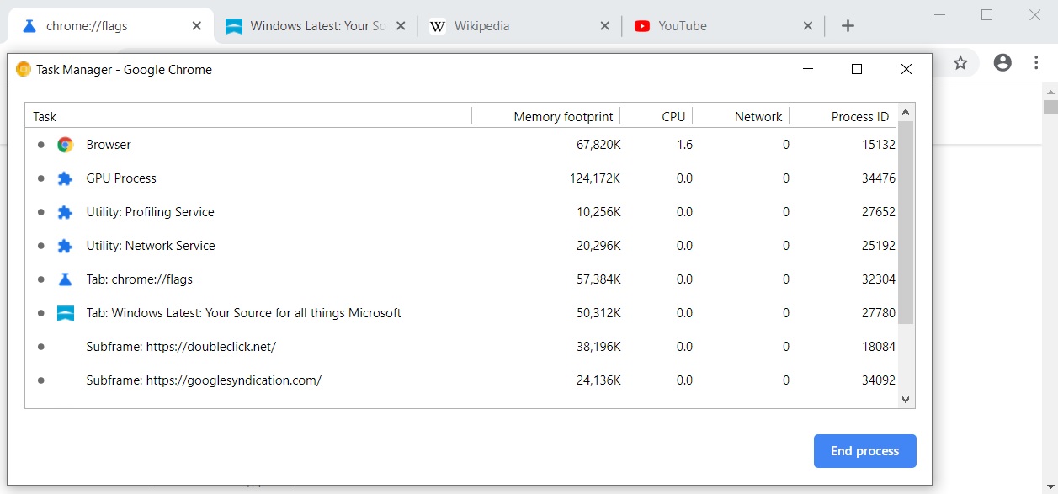Click process ID 25192
Screen dimensions: 1058x494
click(878, 246)
